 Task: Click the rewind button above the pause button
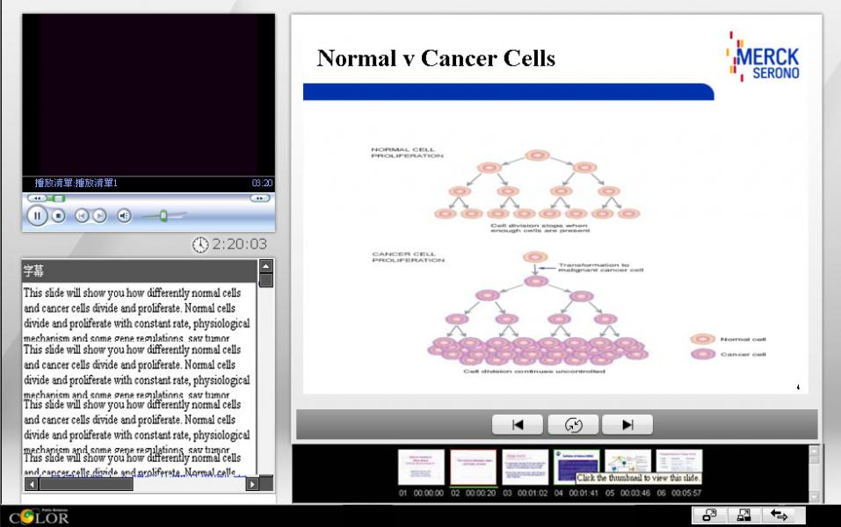[38, 199]
